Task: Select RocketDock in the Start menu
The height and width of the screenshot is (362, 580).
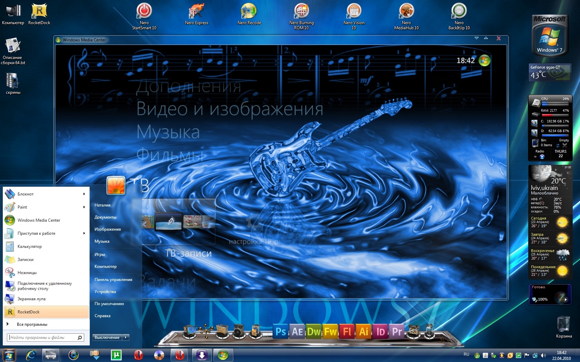Action: coord(46,312)
